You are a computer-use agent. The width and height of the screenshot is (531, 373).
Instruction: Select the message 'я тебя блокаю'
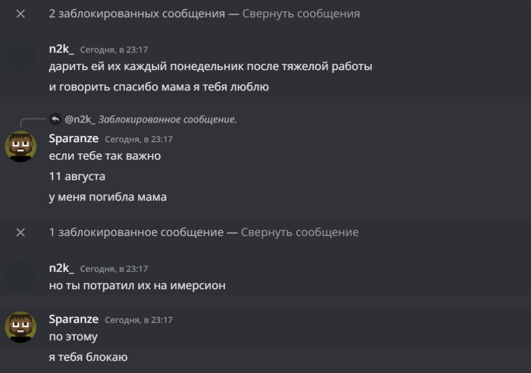88,357
